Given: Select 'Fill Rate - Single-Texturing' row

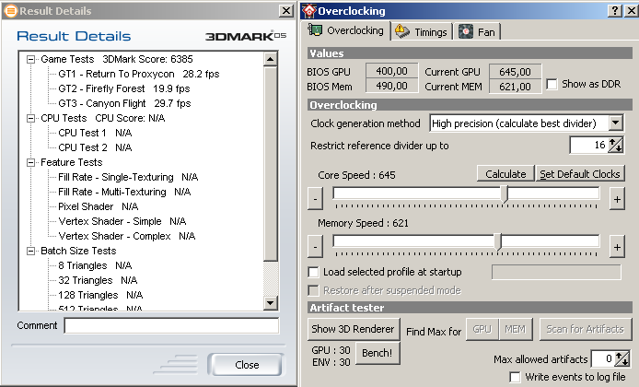Looking at the screenshot, I should pyautogui.click(x=128, y=178).
